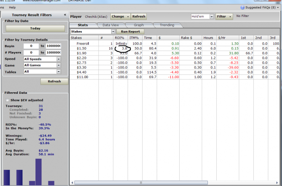Select the $1.50 stakes row
The width and height of the screenshot is (282, 186).
pos(174,49)
